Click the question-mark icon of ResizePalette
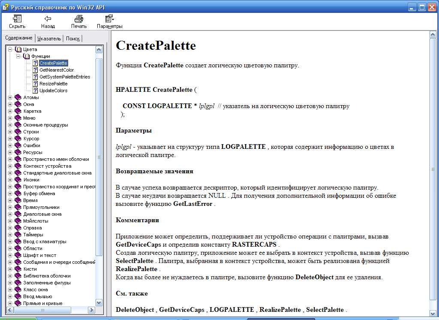This screenshot has height=320, width=439. pyautogui.click(x=35, y=84)
